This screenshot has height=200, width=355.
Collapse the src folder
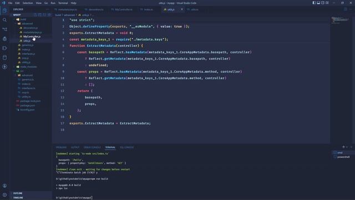[22, 71]
